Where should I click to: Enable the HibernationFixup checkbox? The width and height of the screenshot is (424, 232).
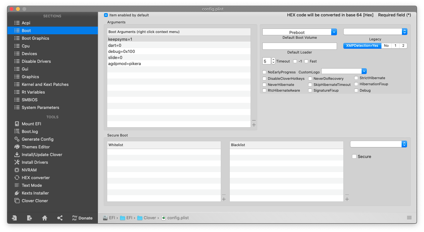(356, 84)
